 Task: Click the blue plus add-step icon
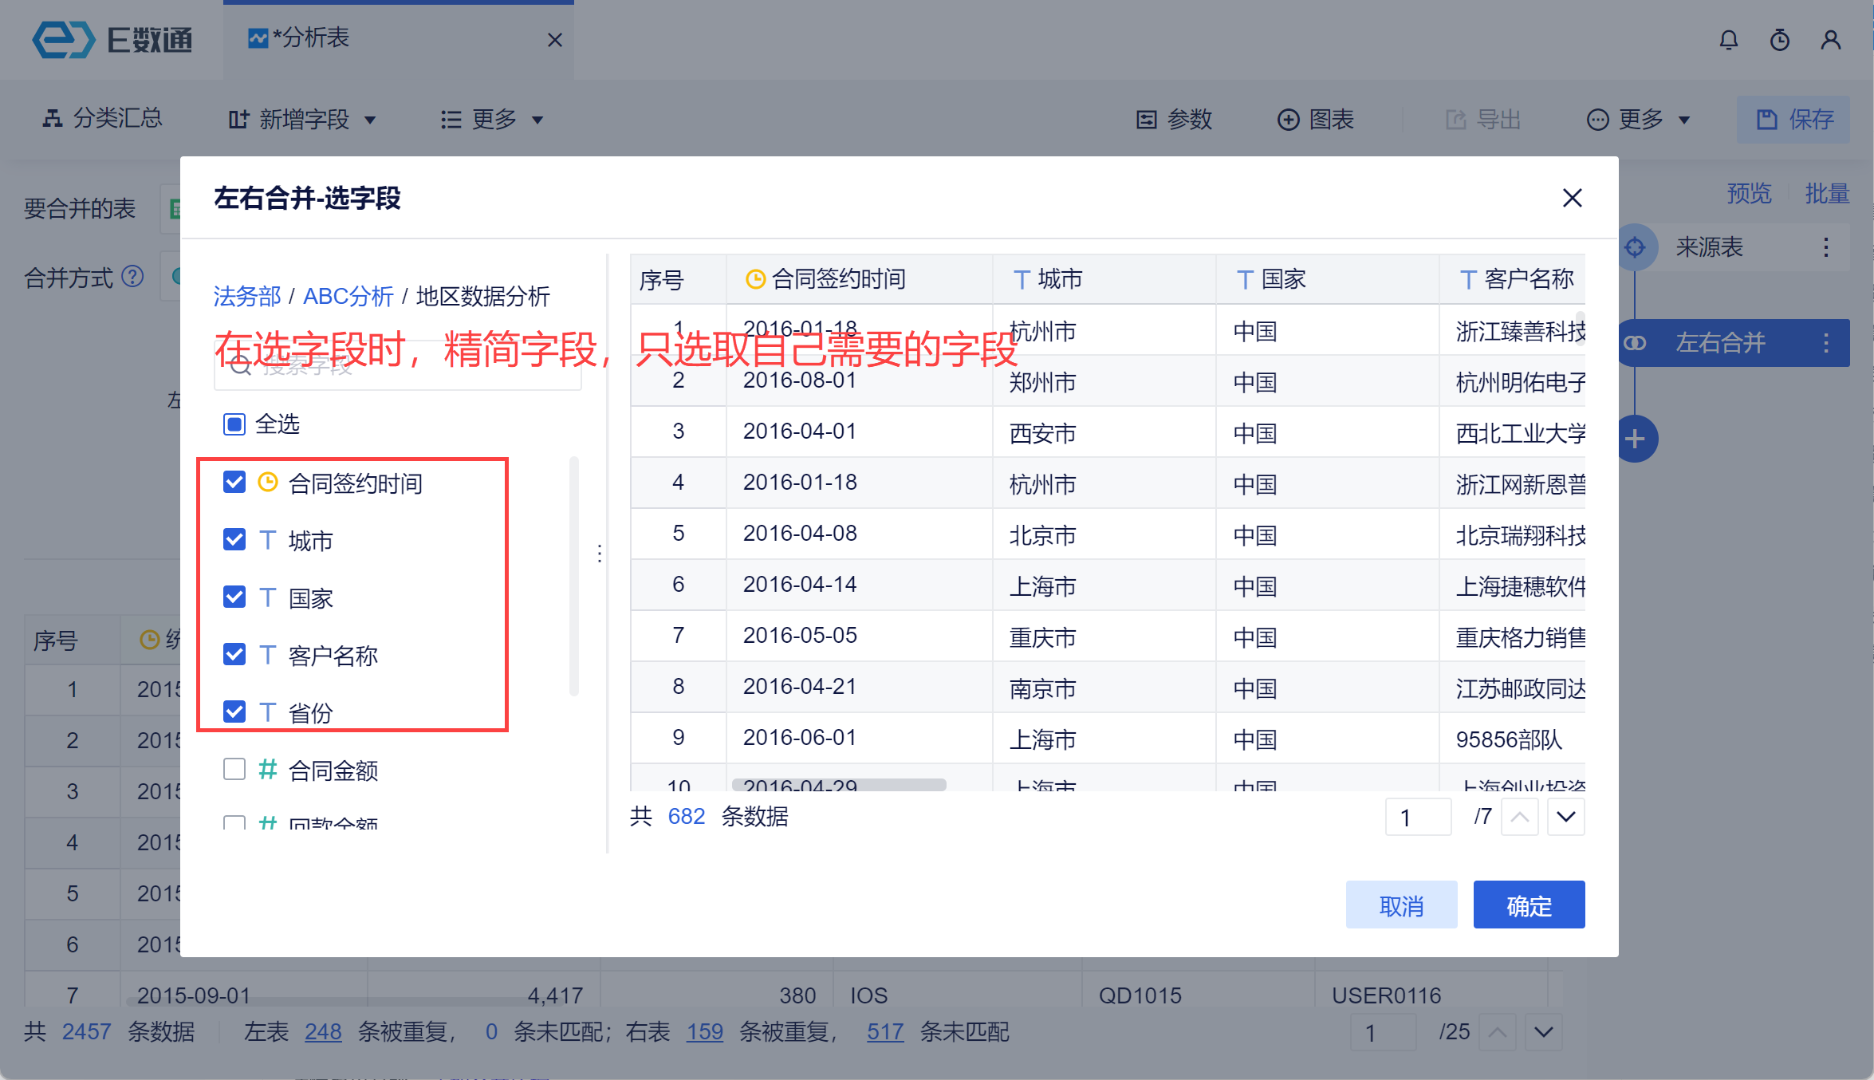click(1636, 439)
